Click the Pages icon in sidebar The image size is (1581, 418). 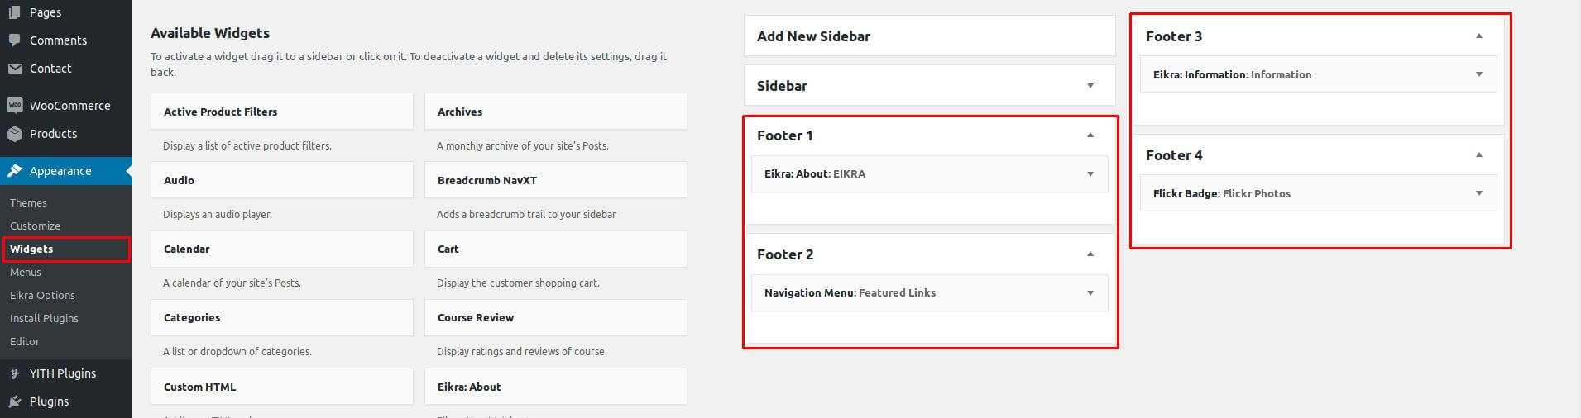(14, 12)
